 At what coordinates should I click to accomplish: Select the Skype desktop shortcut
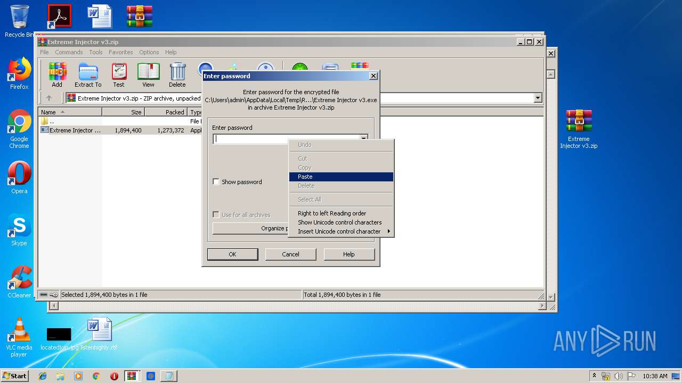tap(19, 230)
